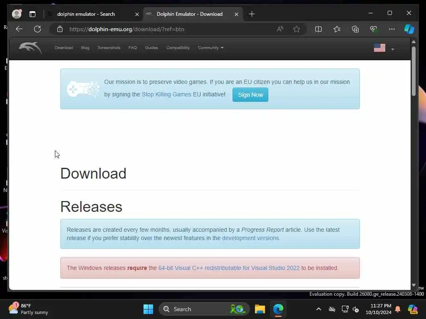The image size is (426, 319).
Task: Follow the development versions link
Action: click(250, 238)
